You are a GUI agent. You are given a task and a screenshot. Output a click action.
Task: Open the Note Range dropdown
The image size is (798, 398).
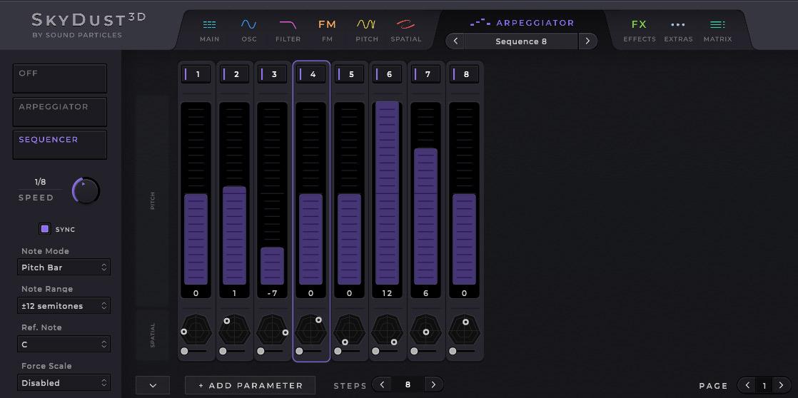click(x=64, y=306)
